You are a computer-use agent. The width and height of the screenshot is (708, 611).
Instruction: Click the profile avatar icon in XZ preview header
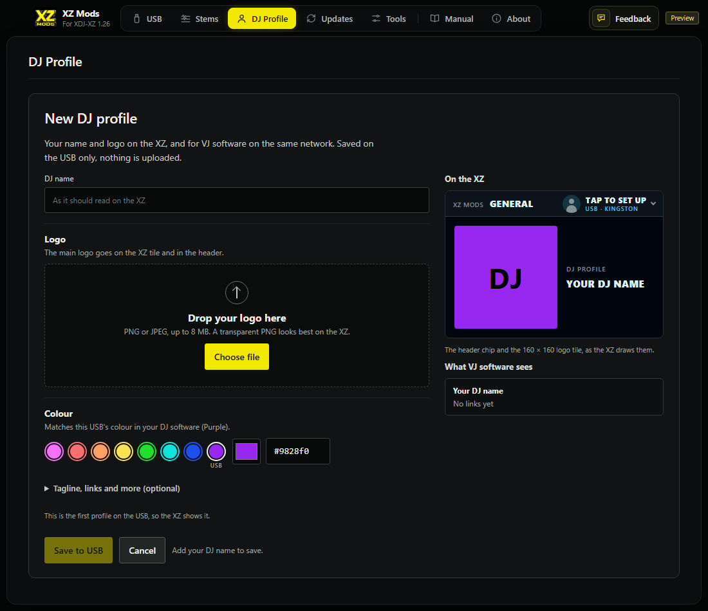point(571,204)
